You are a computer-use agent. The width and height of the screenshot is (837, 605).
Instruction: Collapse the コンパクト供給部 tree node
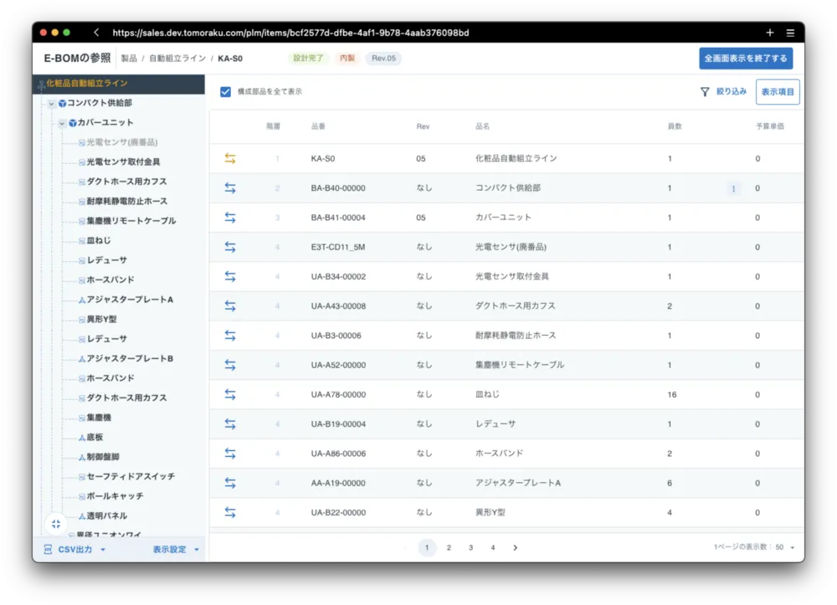tap(52, 104)
